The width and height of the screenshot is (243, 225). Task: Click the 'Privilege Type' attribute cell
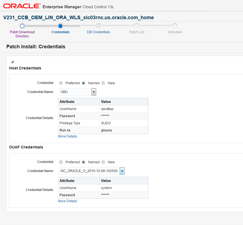point(79,123)
